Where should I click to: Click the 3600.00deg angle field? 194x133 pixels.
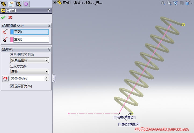27,78
